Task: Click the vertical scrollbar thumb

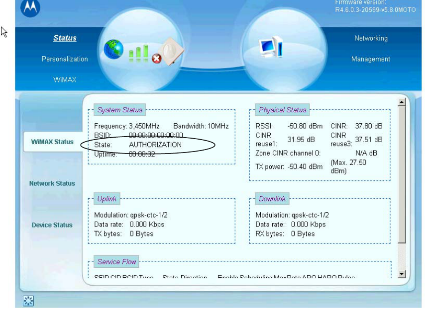Action: tap(402, 175)
